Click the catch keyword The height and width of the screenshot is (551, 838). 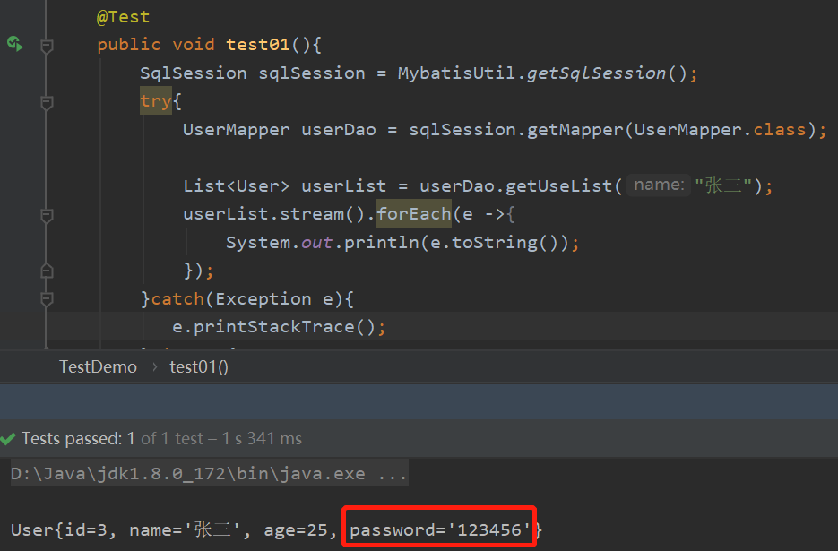pyautogui.click(x=177, y=298)
